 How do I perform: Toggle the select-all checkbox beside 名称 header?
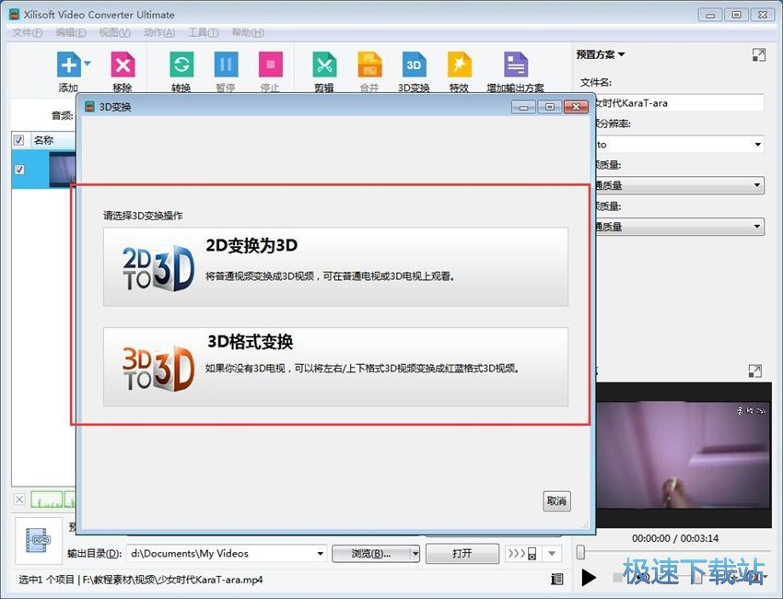[19, 140]
